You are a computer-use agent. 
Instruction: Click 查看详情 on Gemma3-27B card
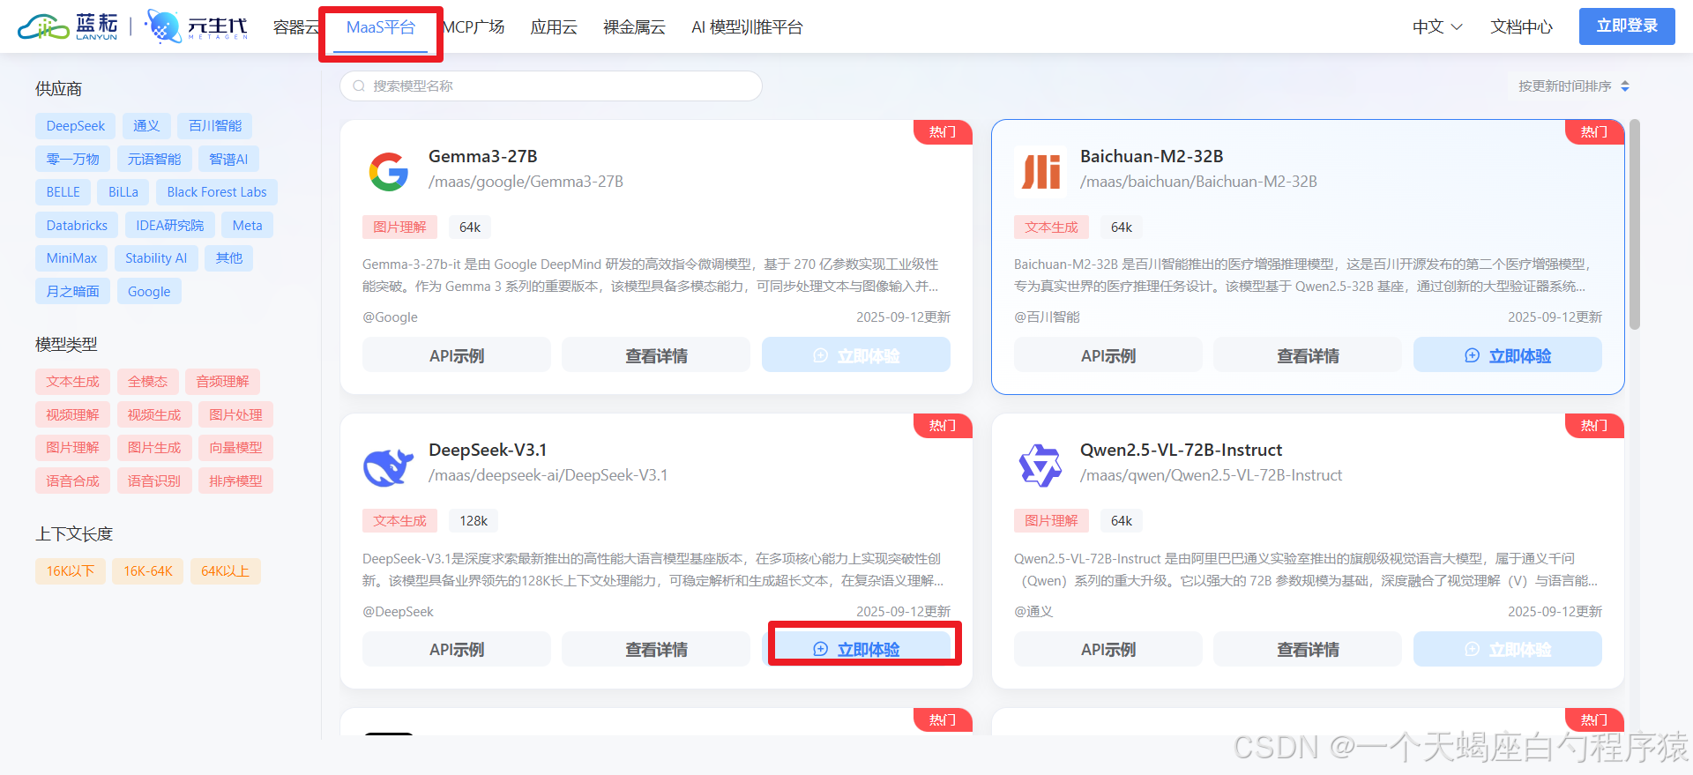(656, 355)
